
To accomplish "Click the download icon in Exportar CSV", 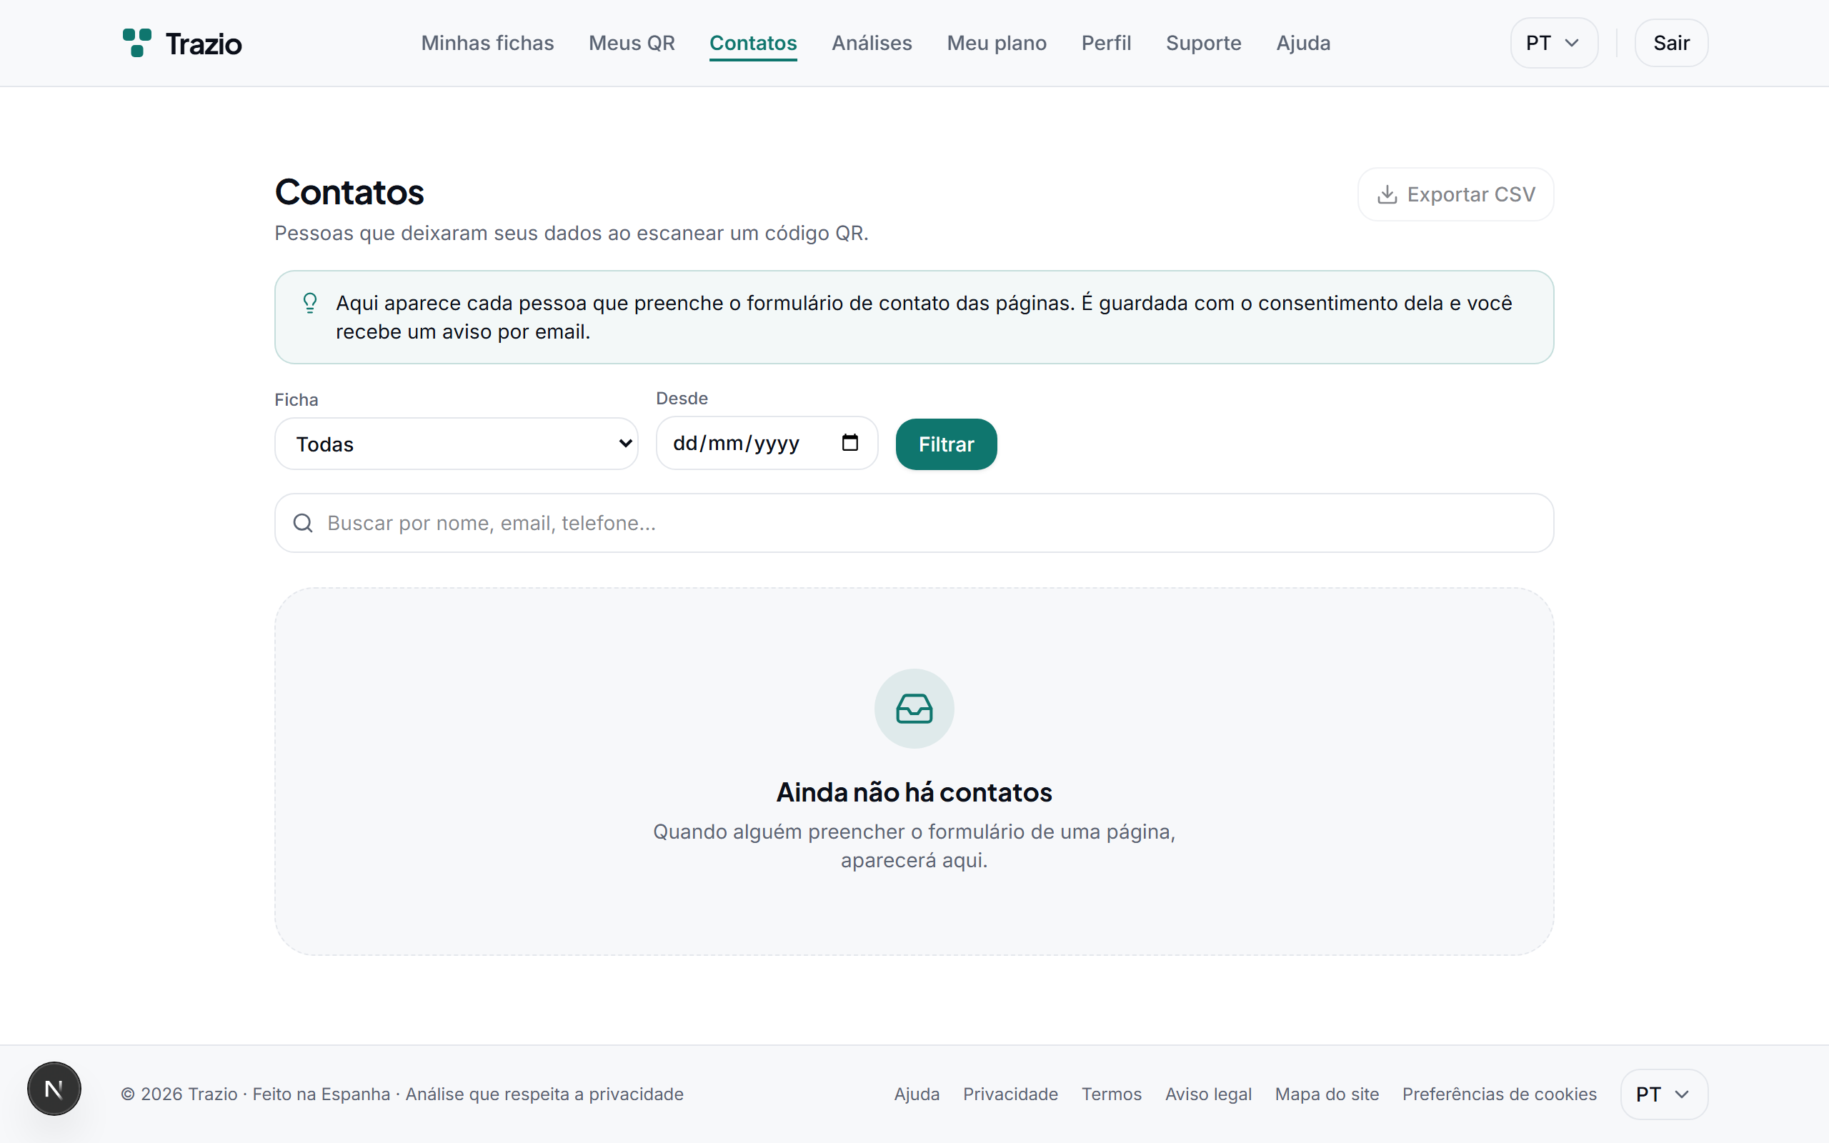I will (x=1387, y=195).
